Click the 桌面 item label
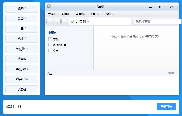 [x=56, y=51]
